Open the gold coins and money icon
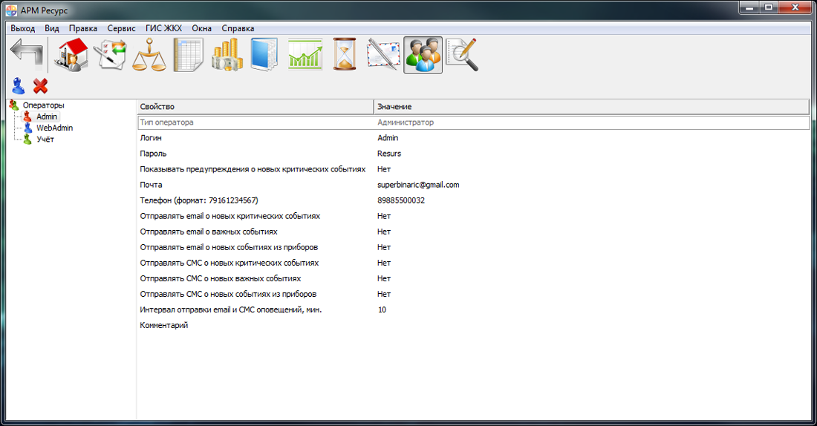 click(227, 56)
